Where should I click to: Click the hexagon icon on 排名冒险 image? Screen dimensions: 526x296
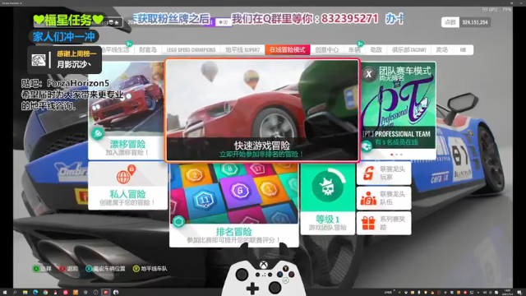(x=178, y=221)
